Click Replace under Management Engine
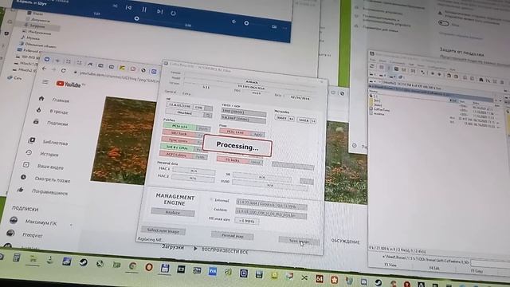Viewport: 510px width, 287px height. pyautogui.click(x=173, y=213)
